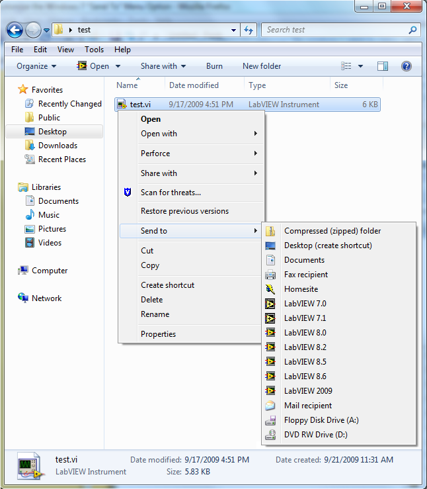Click the Fax recipient printer icon

coord(270,275)
